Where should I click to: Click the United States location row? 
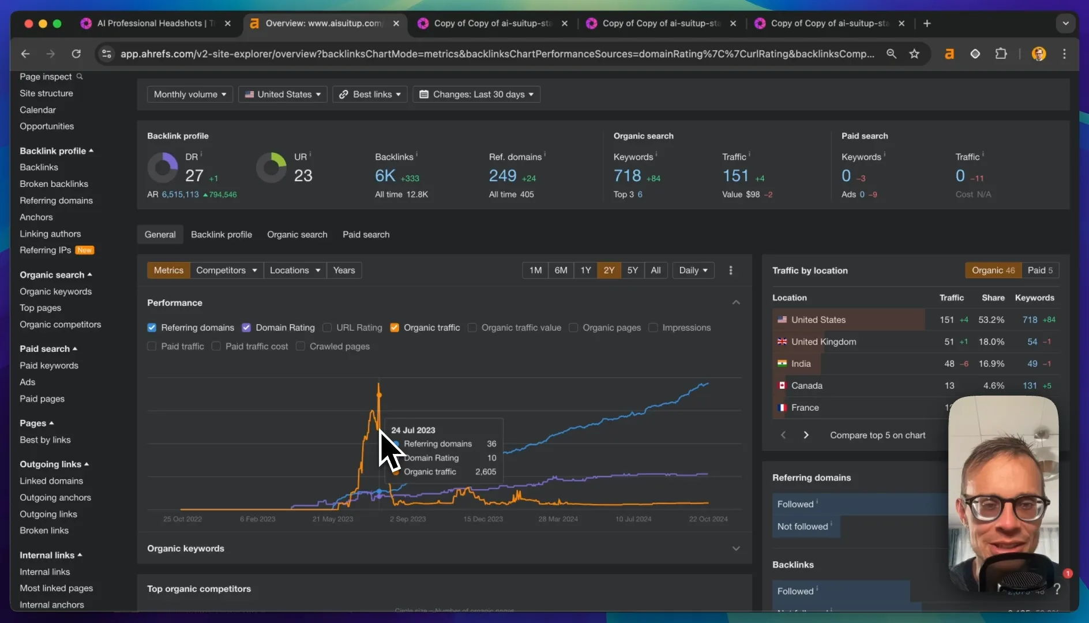916,320
